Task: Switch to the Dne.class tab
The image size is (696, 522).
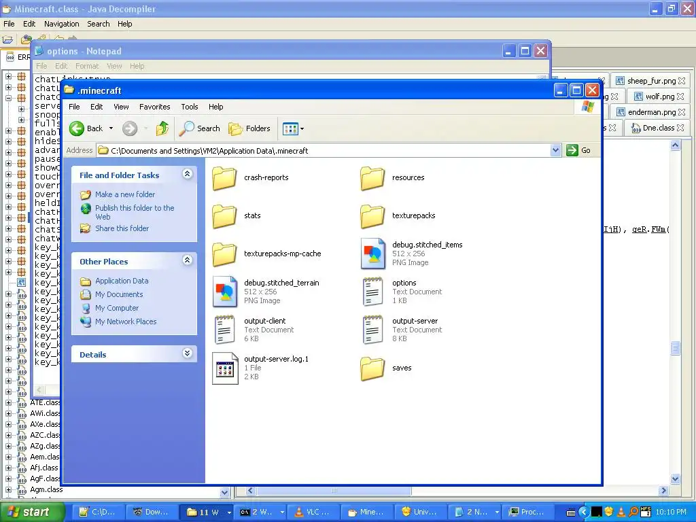Action: 658,128
